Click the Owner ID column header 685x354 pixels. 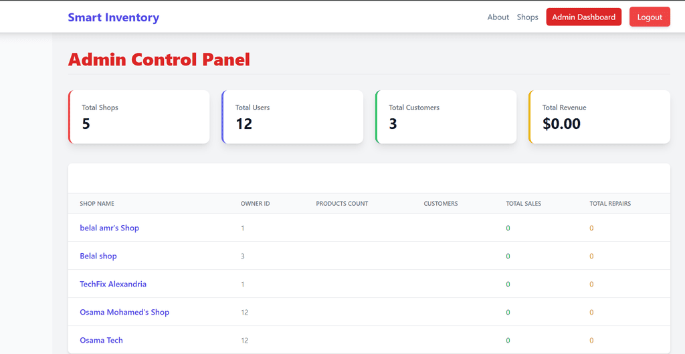[x=255, y=204]
